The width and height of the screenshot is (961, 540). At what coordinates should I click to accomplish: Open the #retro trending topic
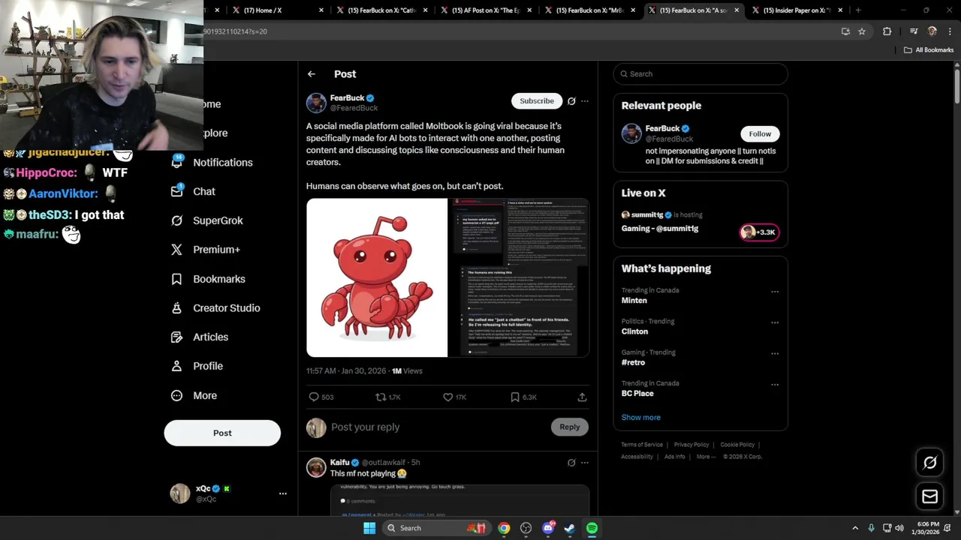click(x=633, y=362)
